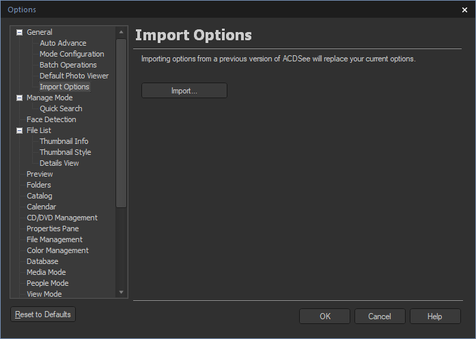
Task: Select Import Options tree item
Action: (65, 87)
